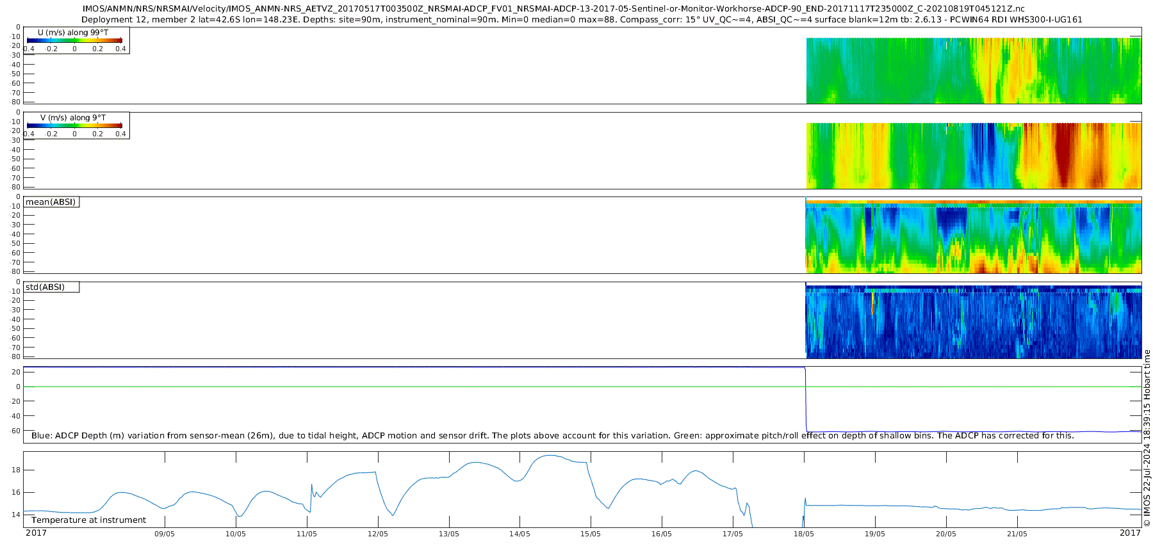This screenshot has height=544, width=1153.
Task: Select the mean(ABSI) panel label
Action: [x=51, y=202]
